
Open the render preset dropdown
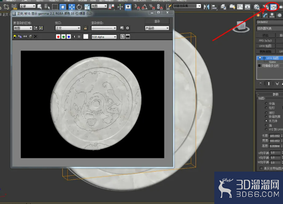coord(104,28)
